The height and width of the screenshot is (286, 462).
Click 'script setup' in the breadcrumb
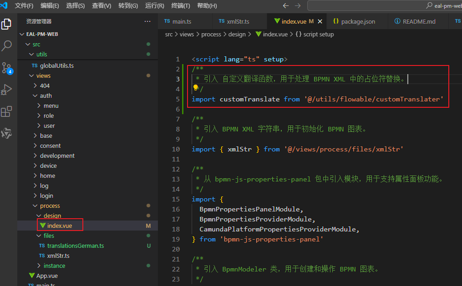coord(320,34)
